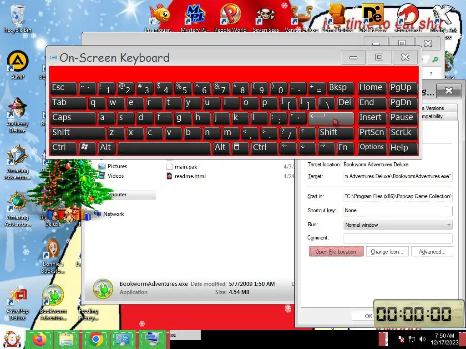Select the readme.html file
The image size is (466, 349).
click(x=186, y=176)
